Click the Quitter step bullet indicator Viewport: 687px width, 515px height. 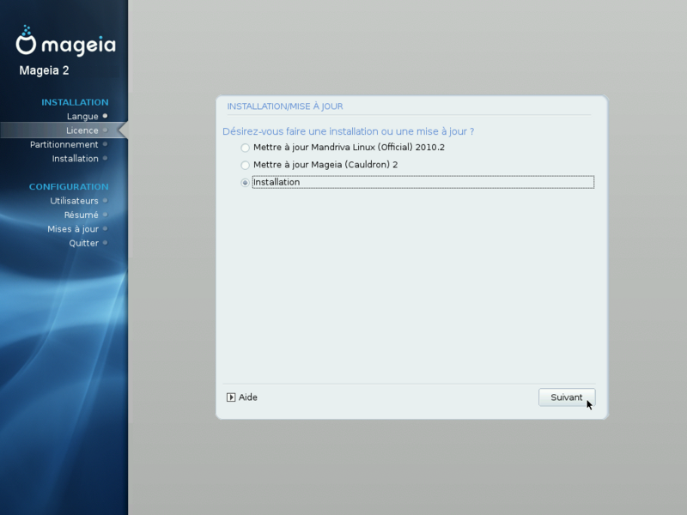pos(105,243)
